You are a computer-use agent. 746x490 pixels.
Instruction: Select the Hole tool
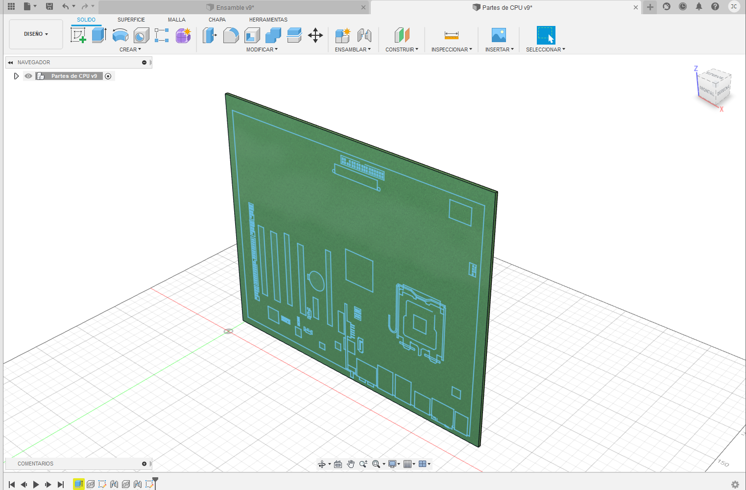(x=141, y=35)
